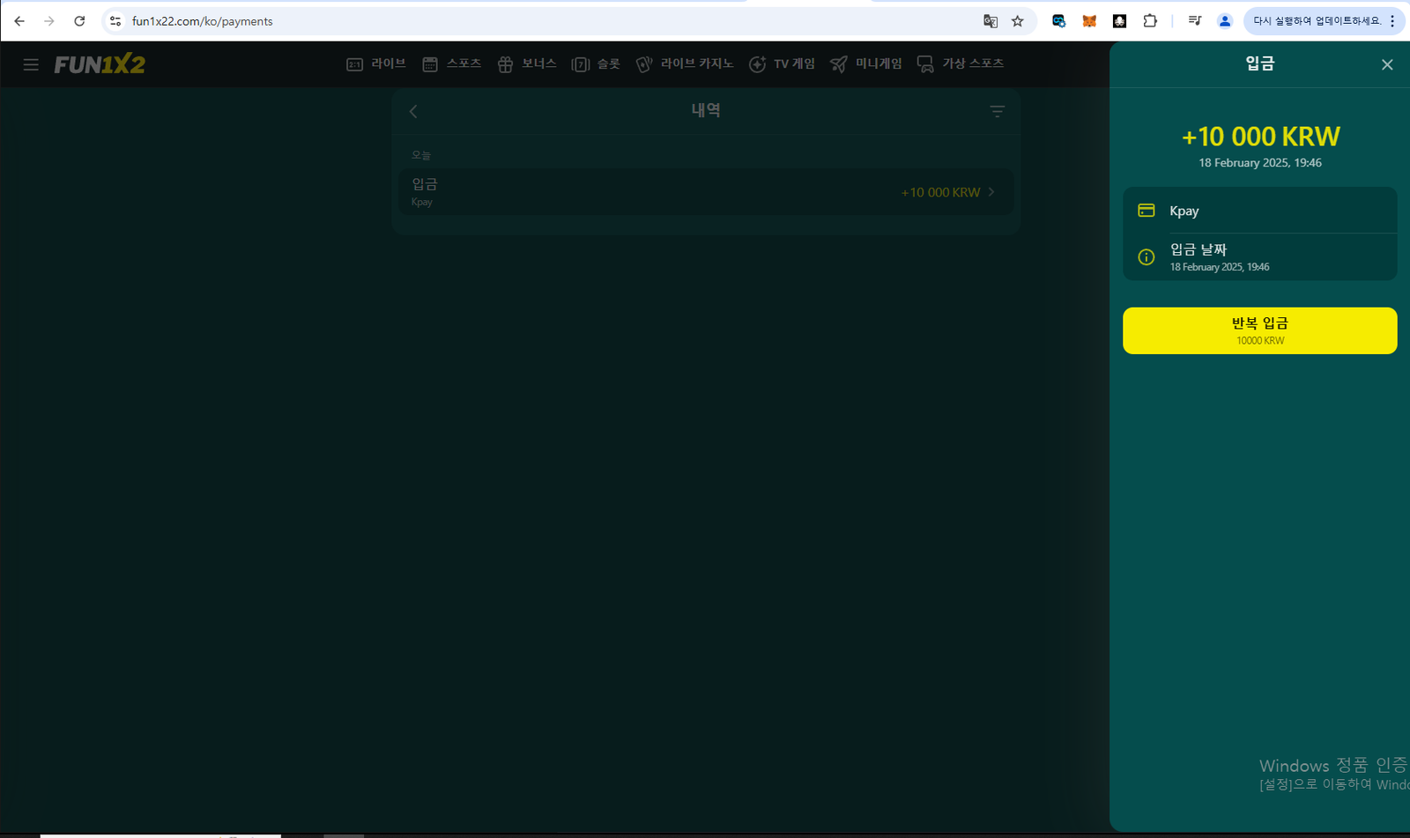Open the 보너스 menu item

click(527, 64)
